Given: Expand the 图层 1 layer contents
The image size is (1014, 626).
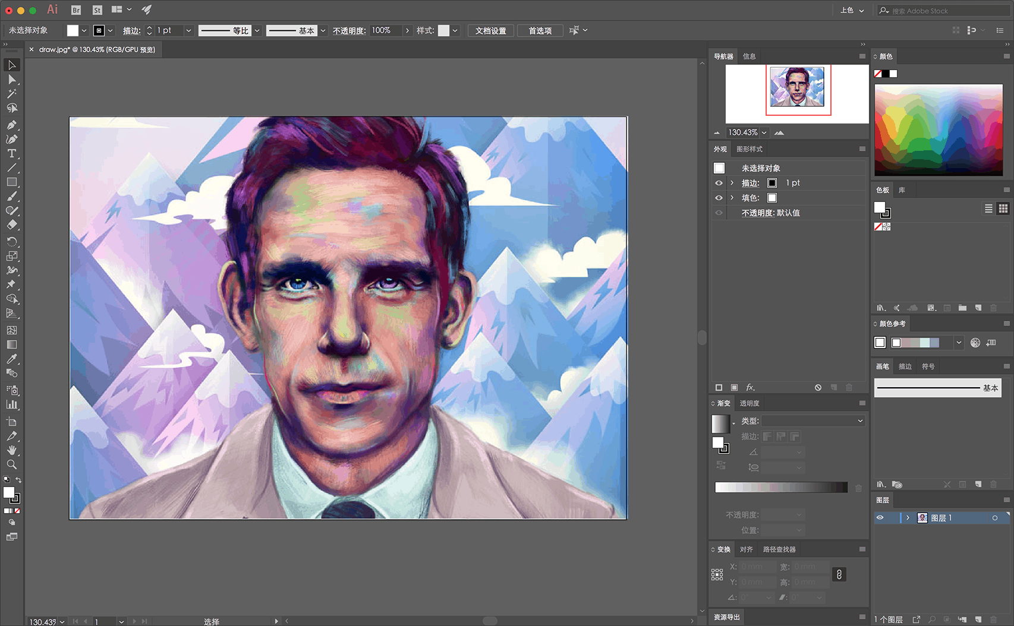Looking at the screenshot, I should pos(908,518).
